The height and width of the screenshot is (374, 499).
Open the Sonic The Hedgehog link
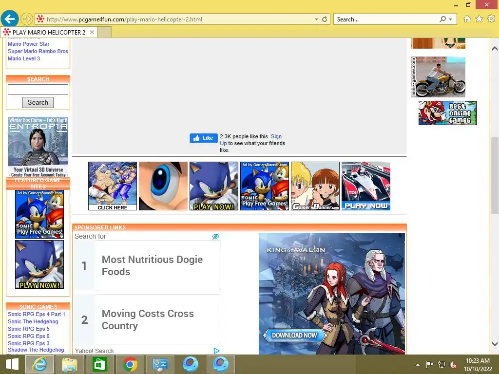click(33, 321)
